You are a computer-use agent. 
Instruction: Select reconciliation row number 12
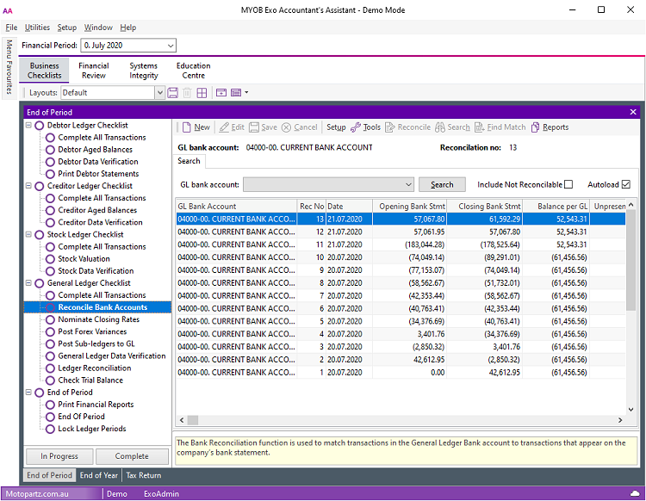[x=401, y=232]
